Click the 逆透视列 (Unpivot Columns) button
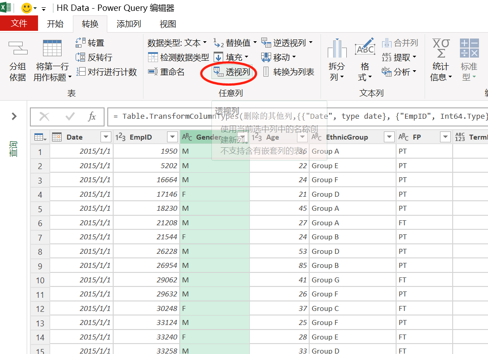 click(289, 43)
